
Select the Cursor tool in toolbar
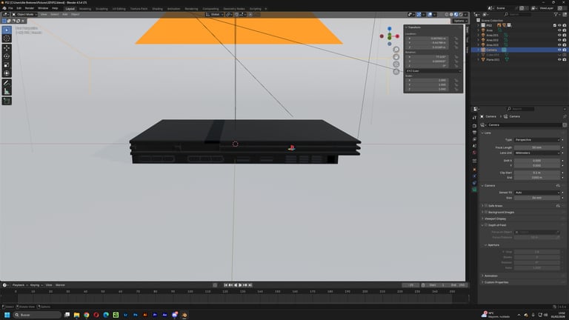[x=7, y=39]
